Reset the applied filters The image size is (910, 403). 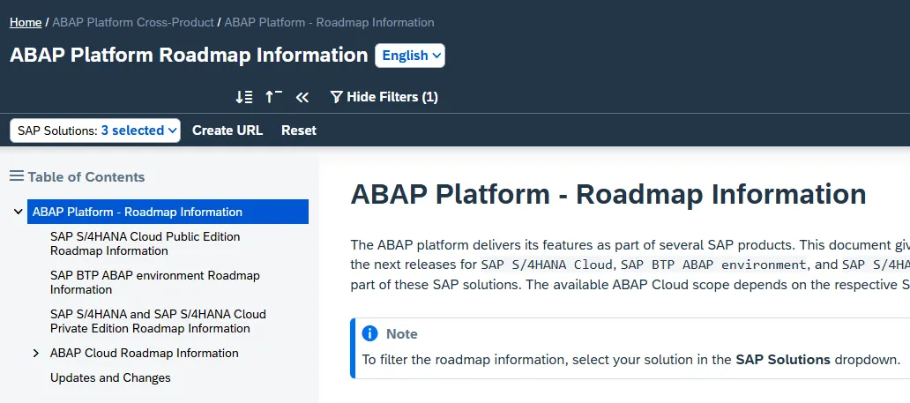click(299, 131)
